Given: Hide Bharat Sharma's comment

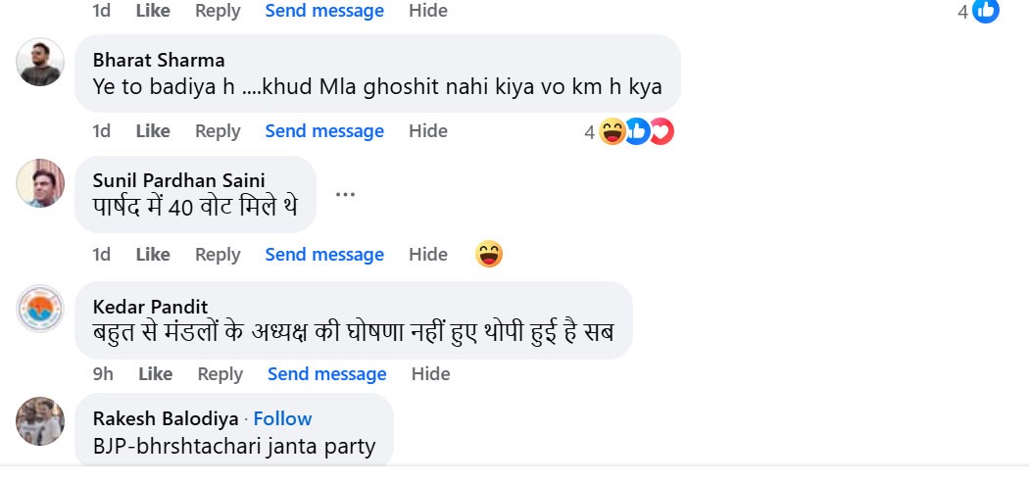Looking at the screenshot, I should click(x=428, y=131).
